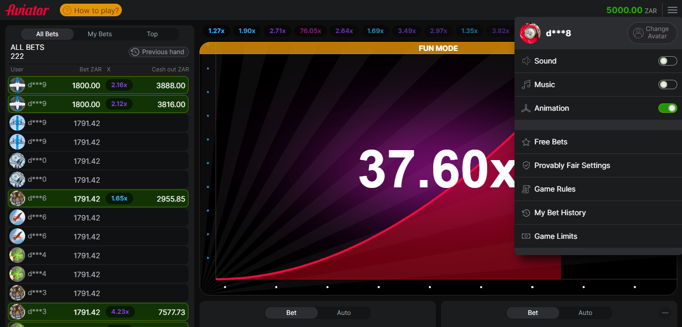Select Auto tab in the left bet panel
The width and height of the screenshot is (682, 327).
point(344,313)
